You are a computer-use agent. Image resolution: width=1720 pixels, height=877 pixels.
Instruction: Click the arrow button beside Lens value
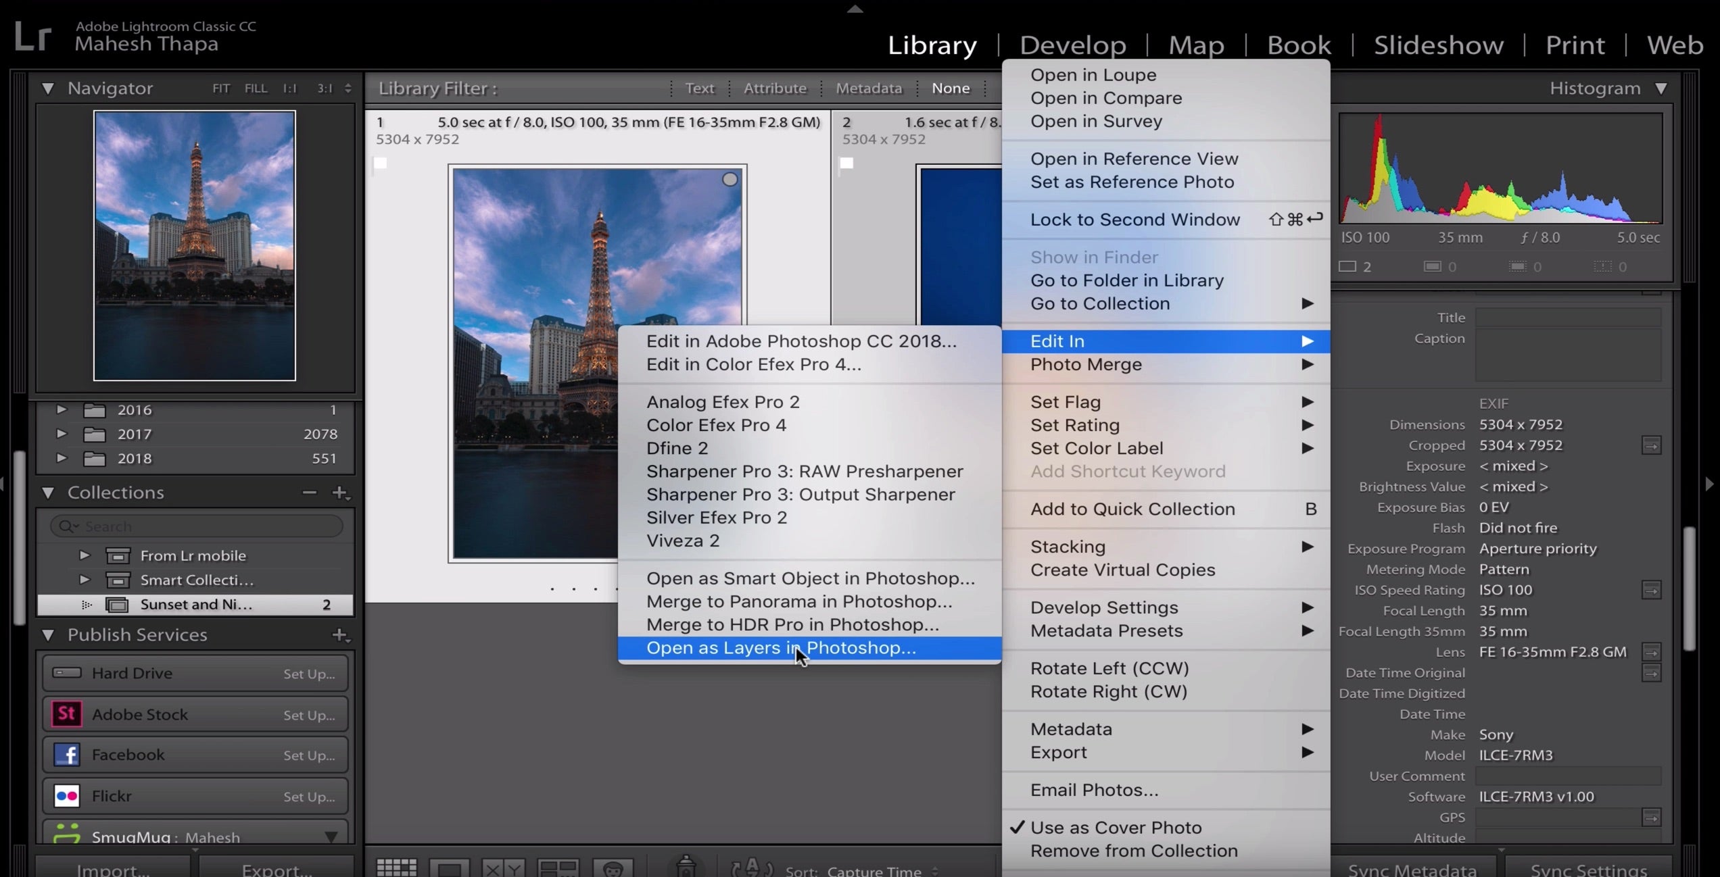(x=1651, y=651)
